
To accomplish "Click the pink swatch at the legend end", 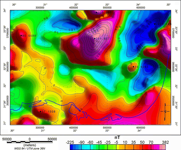I will [163, 147].
